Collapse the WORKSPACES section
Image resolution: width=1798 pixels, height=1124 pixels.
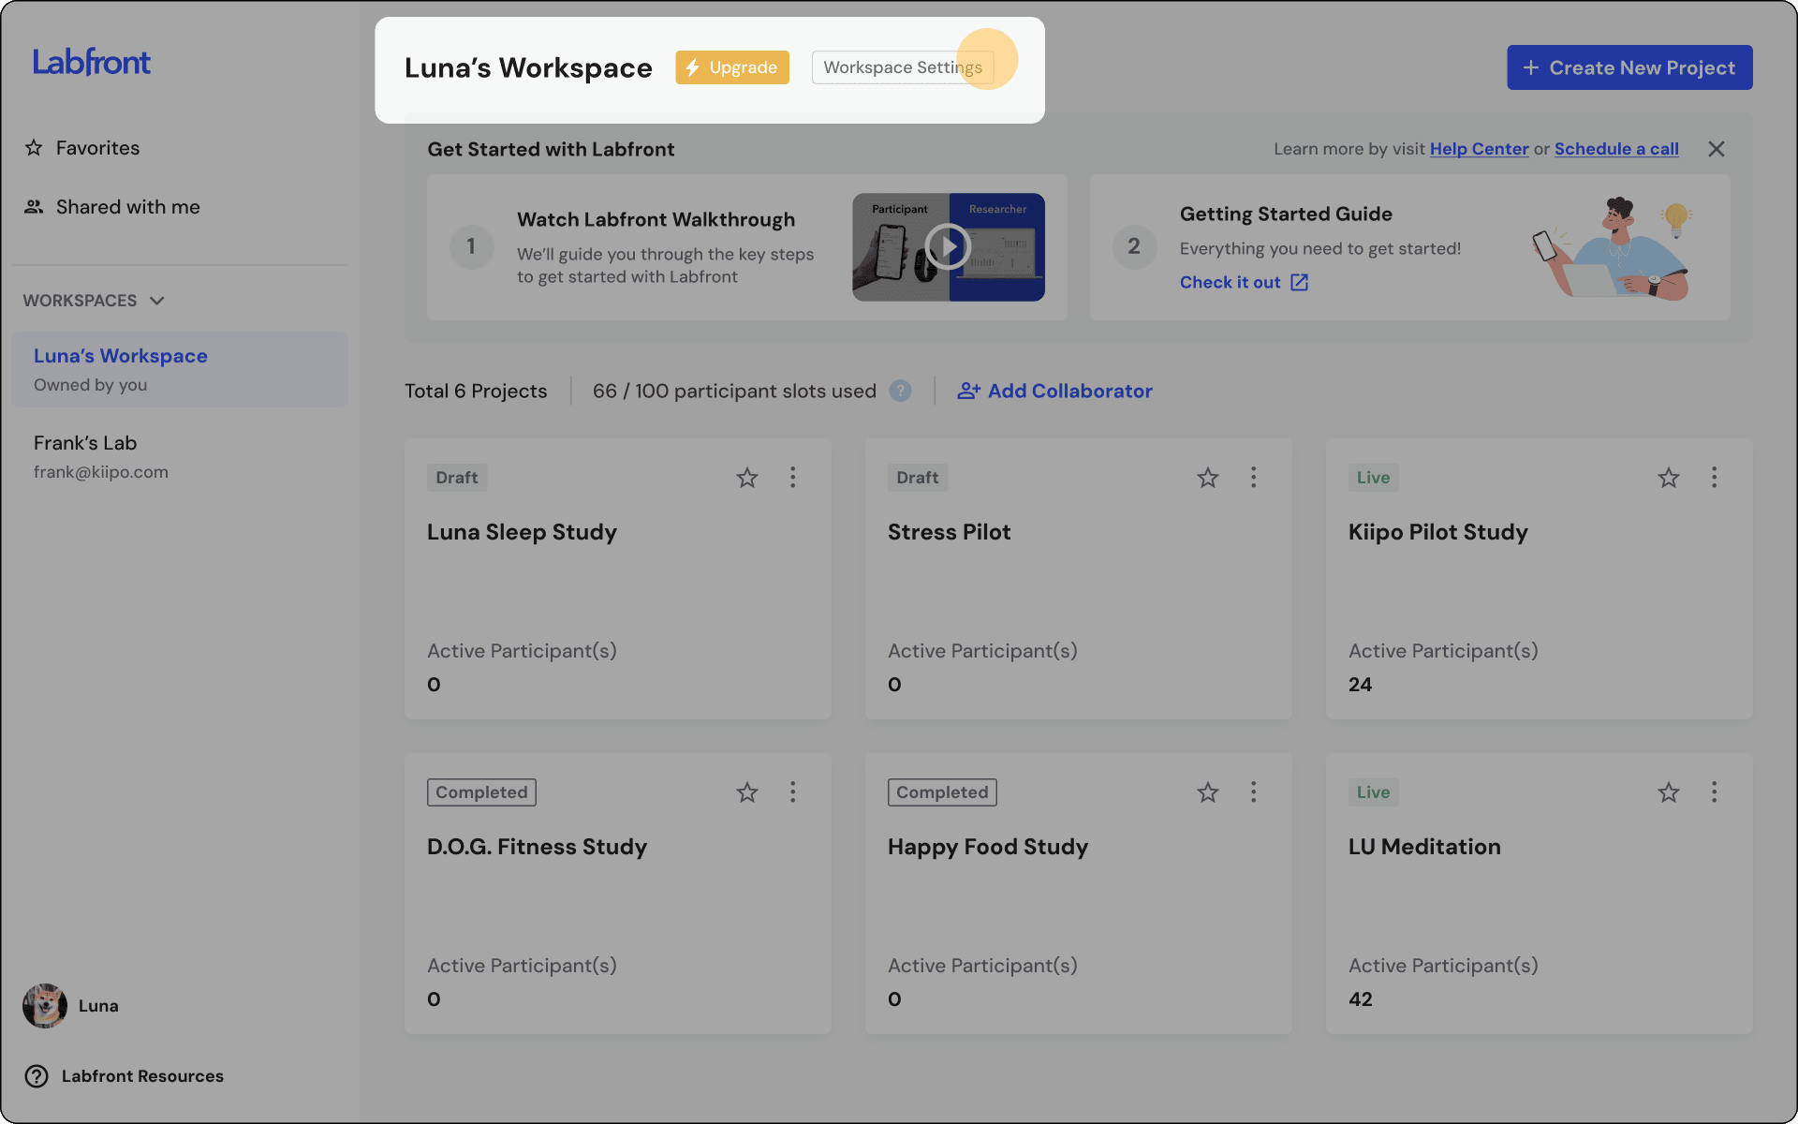click(157, 301)
